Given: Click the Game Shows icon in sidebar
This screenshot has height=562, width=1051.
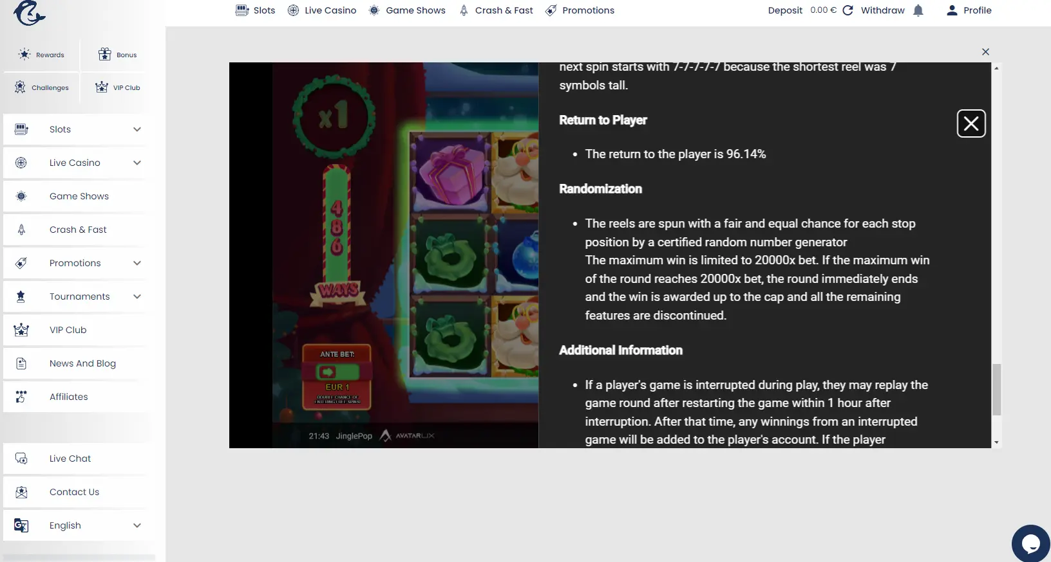Looking at the screenshot, I should pyautogui.click(x=21, y=196).
